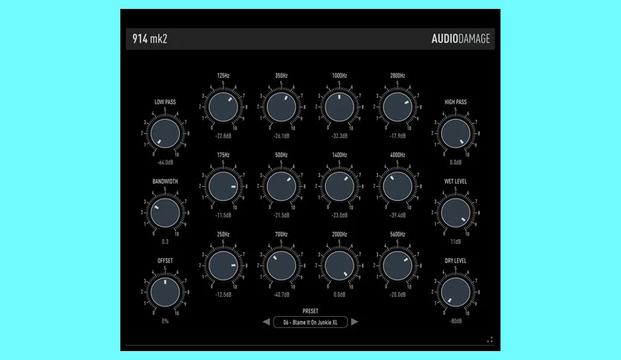The height and width of the screenshot is (360, 621).
Task: Click the resize handle icon in corner
Action: point(490,340)
